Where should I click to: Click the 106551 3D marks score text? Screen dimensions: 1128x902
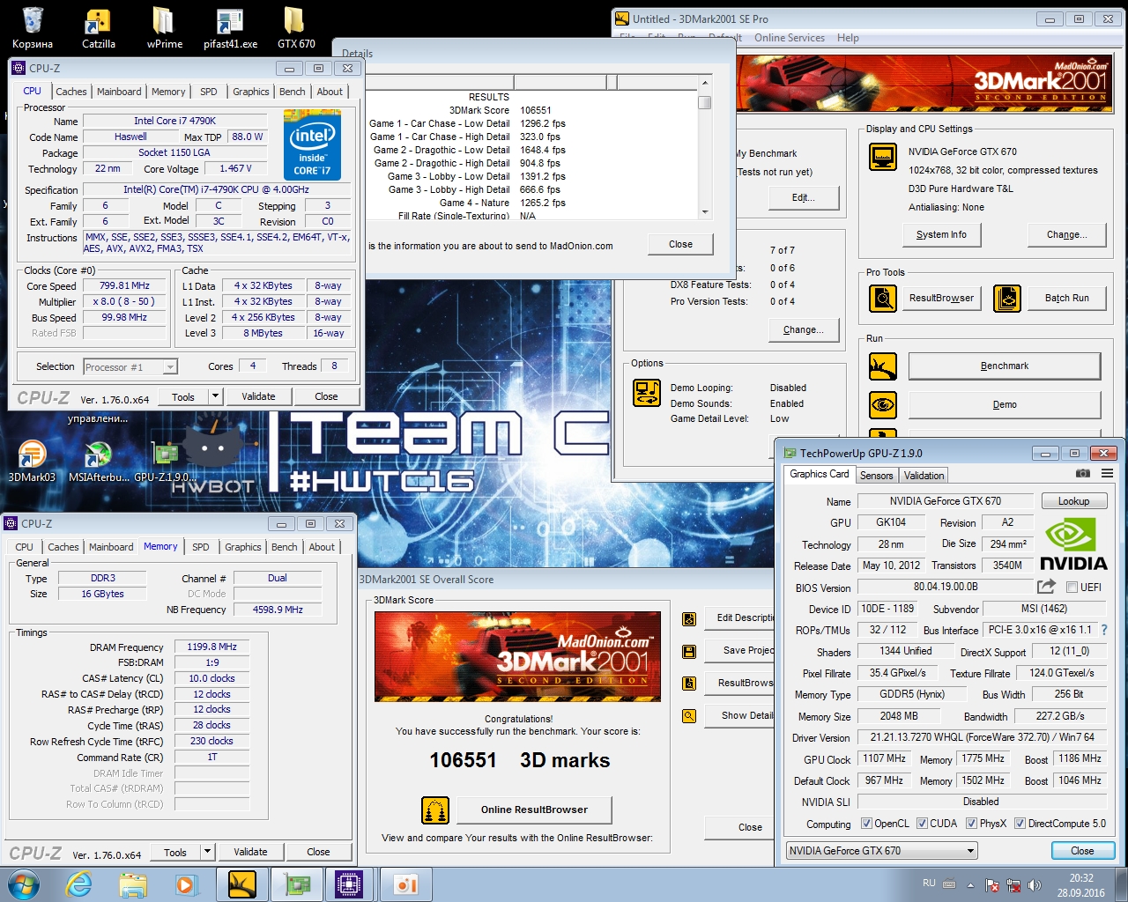tap(520, 760)
